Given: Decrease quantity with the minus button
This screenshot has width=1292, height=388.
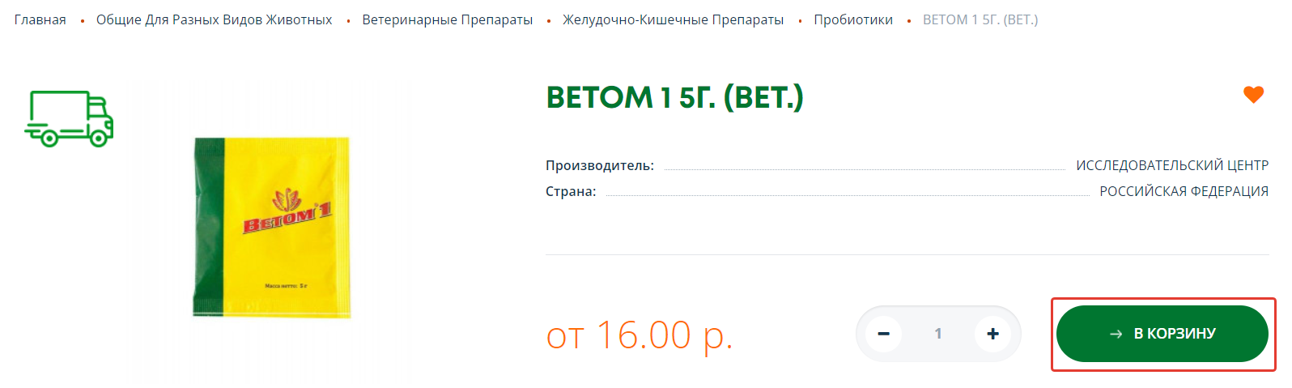Looking at the screenshot, I should coord(883,334).
